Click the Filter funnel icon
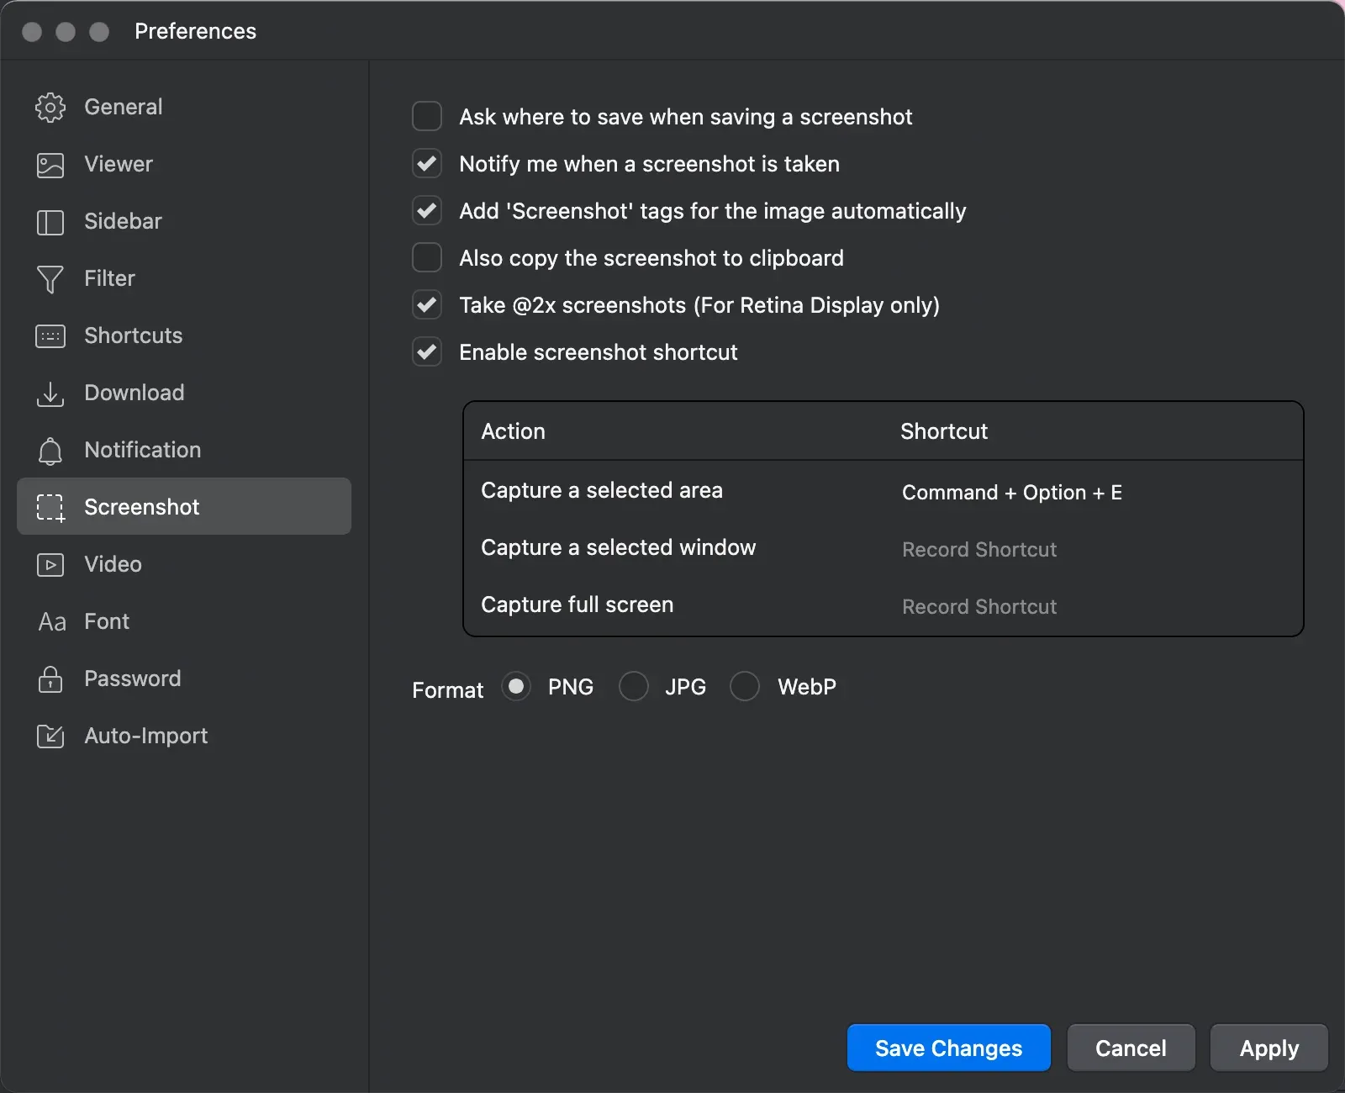1345x1093 pixels. point(50,279)
